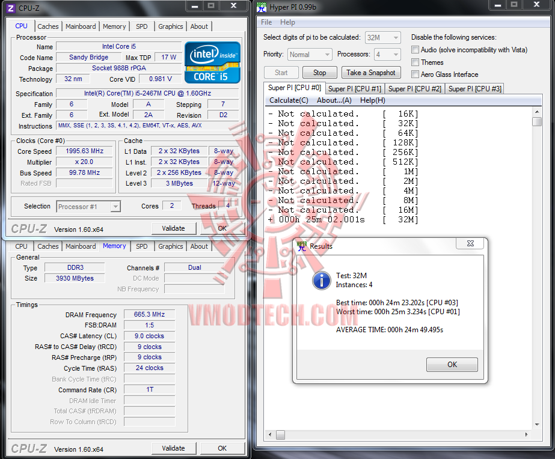Minimize the CPU-Z window
Image resolution: width=555 pixels, height=459 pixels.
pos(194,6)
